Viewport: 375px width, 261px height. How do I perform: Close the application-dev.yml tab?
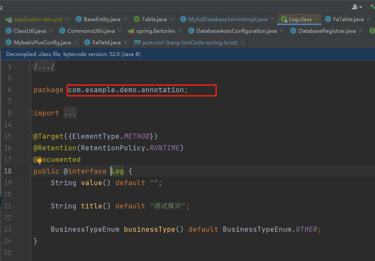[x=67, y=19]
